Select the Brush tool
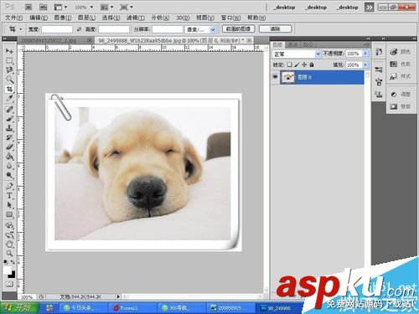Viewport: 419px width, 314px height. pyautogui.click(x=9, y=119)
